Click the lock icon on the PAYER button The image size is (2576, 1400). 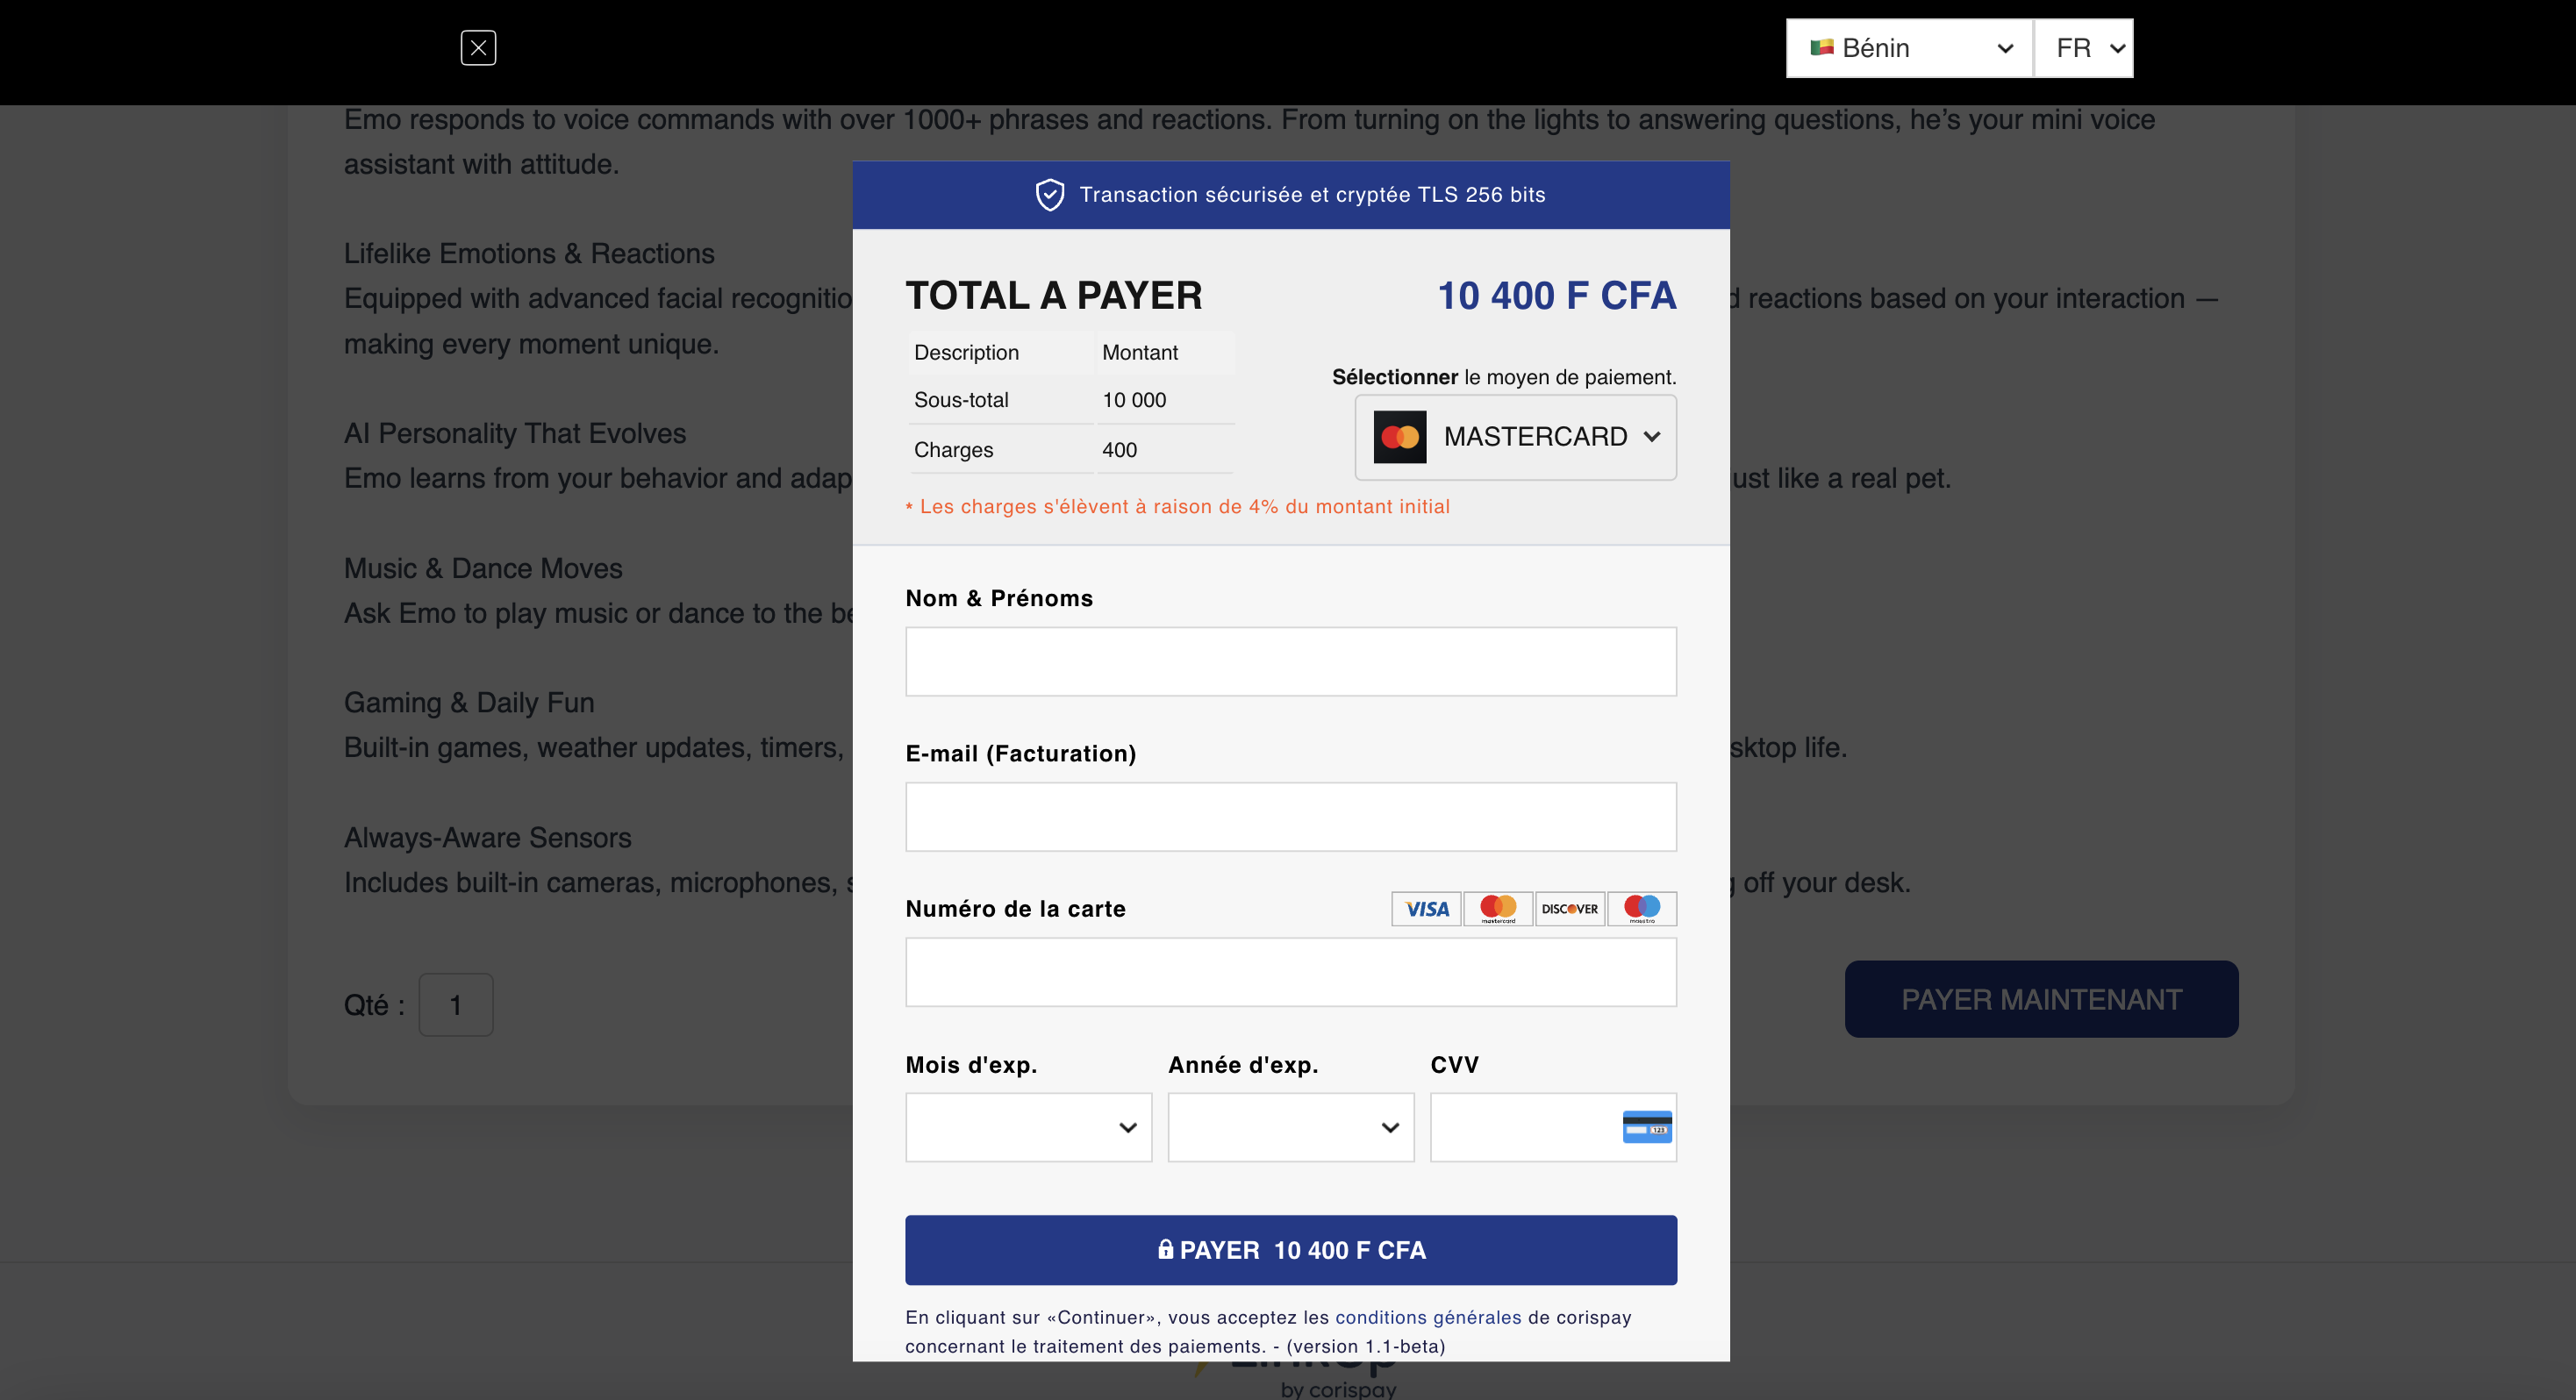click(1165, 1249)
